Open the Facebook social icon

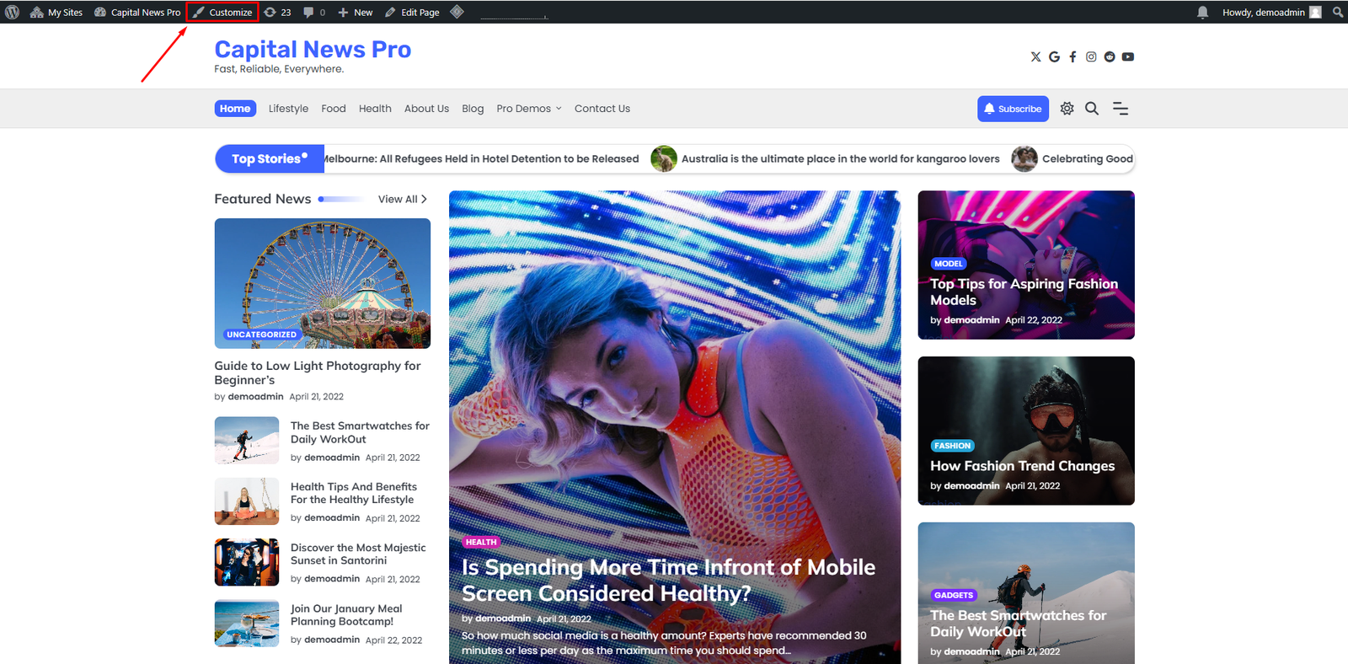[x=1073, y=56]
